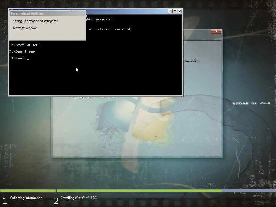Click the Personalized Settings title bar
Viewport: 276px width, 207px height.
coord(47,13)
